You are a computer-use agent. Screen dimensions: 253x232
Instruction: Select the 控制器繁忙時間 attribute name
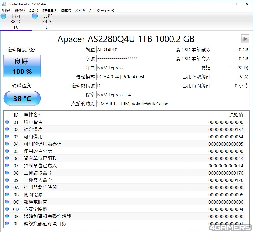[40, 187]
